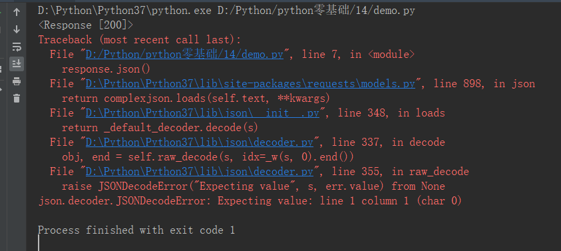Click the 'obj, end = self.raw_decode' line
This screenshot has height=251, width=561.
(x=208, y=157)
